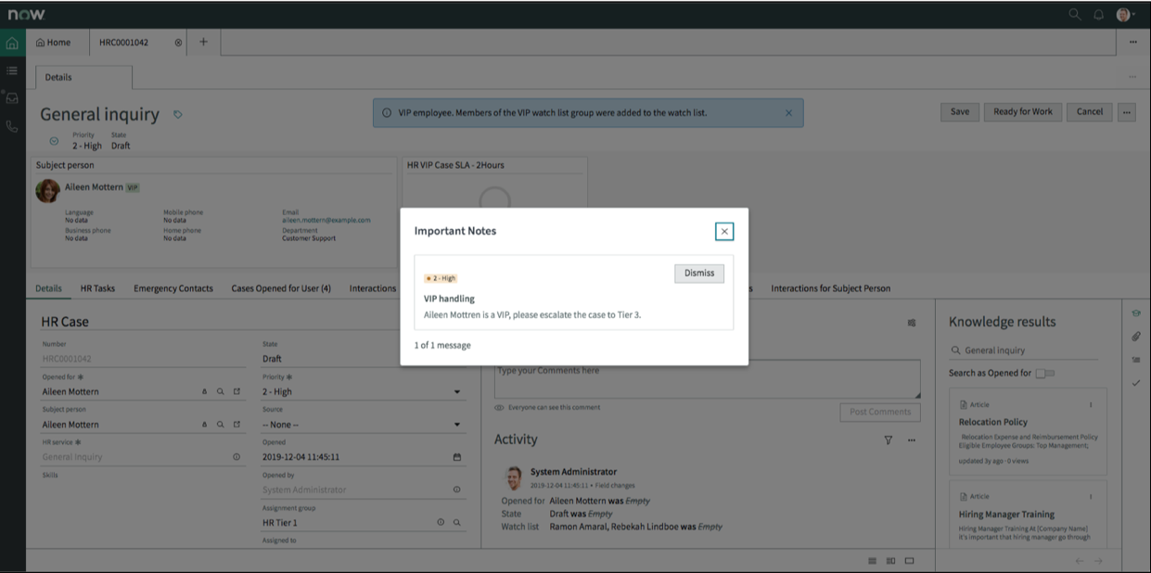1151x573 pixels.
Task: Open Activity more options ellipsis
Action: [x=912, y=440]
